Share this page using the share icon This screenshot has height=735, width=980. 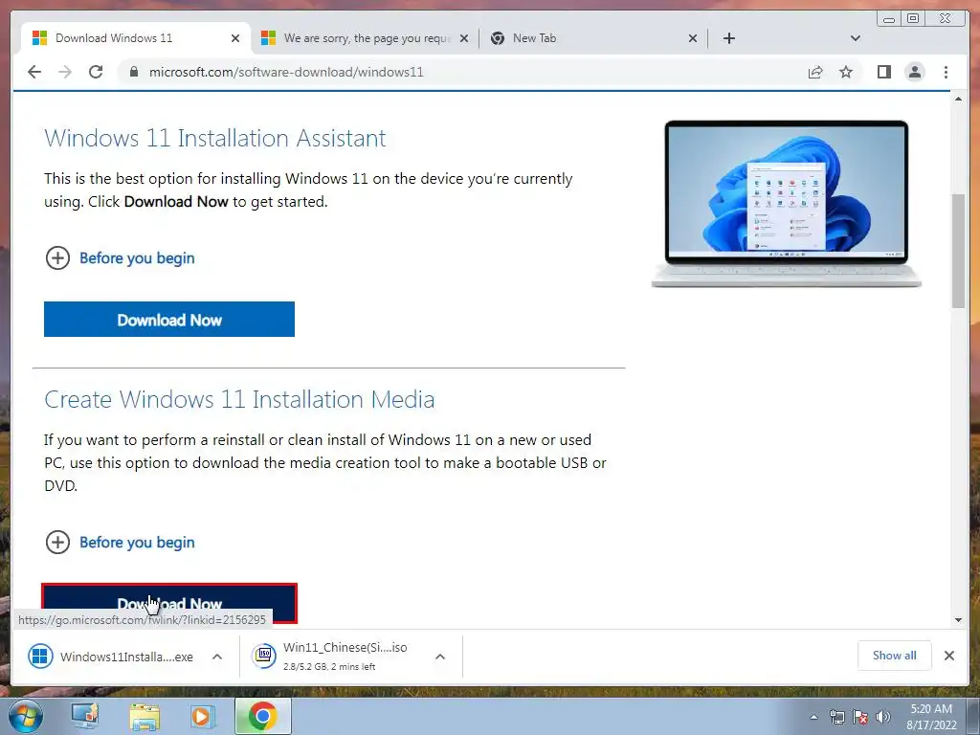(815, 72)
